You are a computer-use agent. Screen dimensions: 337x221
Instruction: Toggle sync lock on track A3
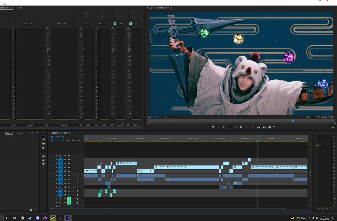pos(65,183)
